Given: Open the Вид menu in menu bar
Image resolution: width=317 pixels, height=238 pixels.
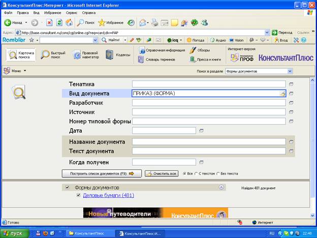Looking at the screenshot, I should pos(36,12).
